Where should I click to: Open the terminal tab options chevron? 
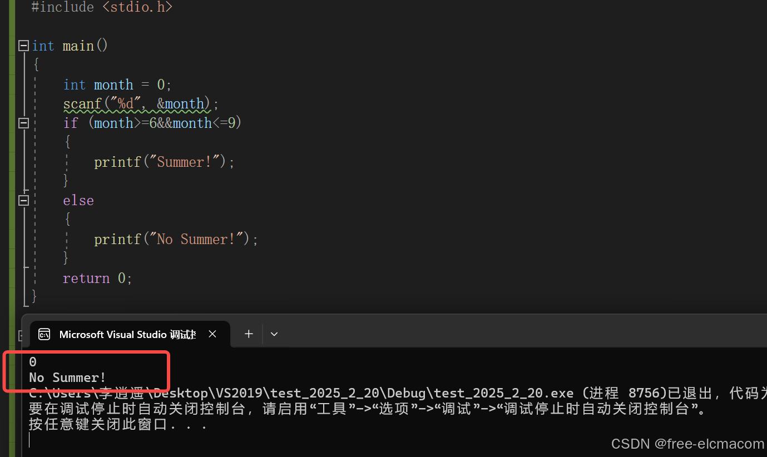pyautogui.click(x=274, y=334)
